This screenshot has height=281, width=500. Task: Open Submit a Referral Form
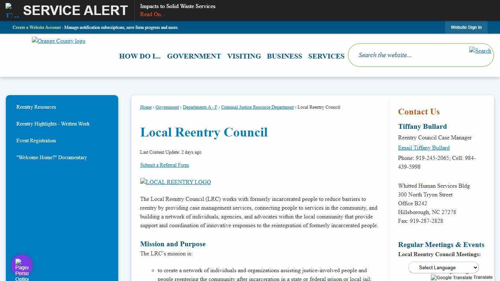coord(164,165)
